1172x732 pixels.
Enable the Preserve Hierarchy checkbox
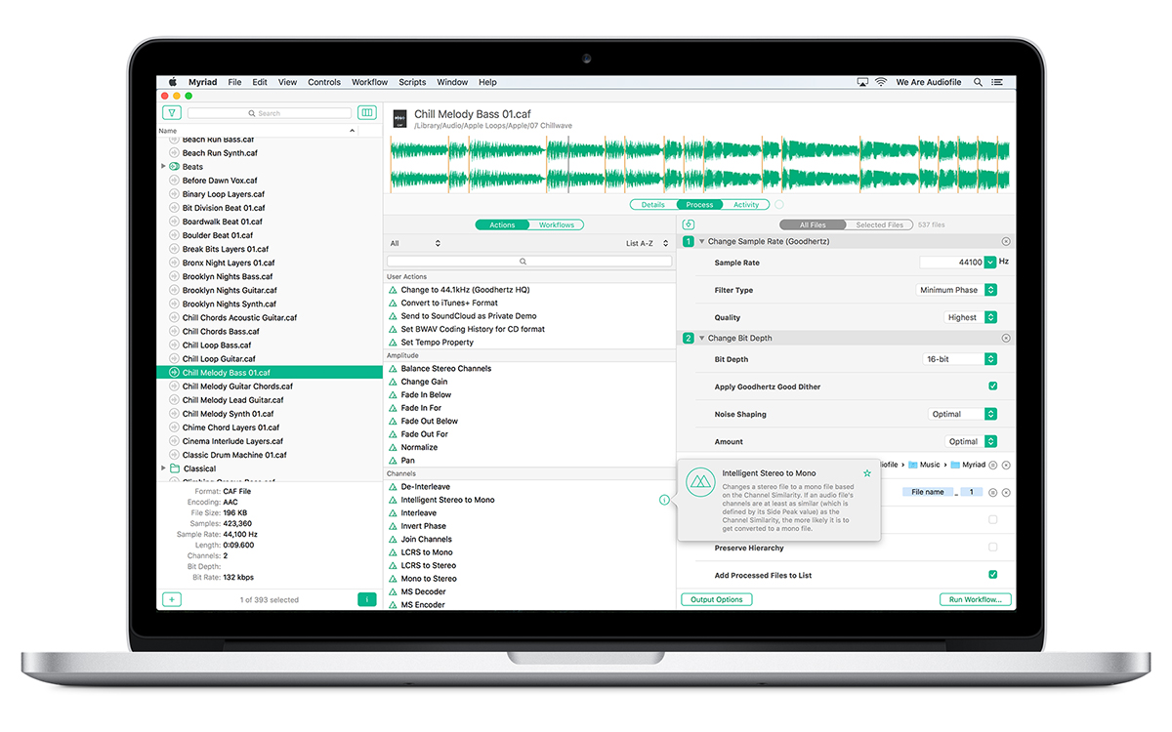tap(992, 548)
